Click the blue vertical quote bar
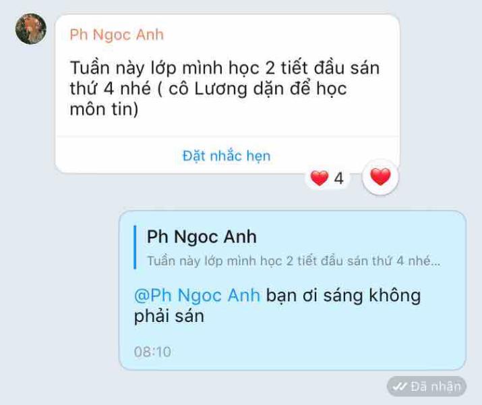Screen dimensions: 482x405 (x=135, y=248)
